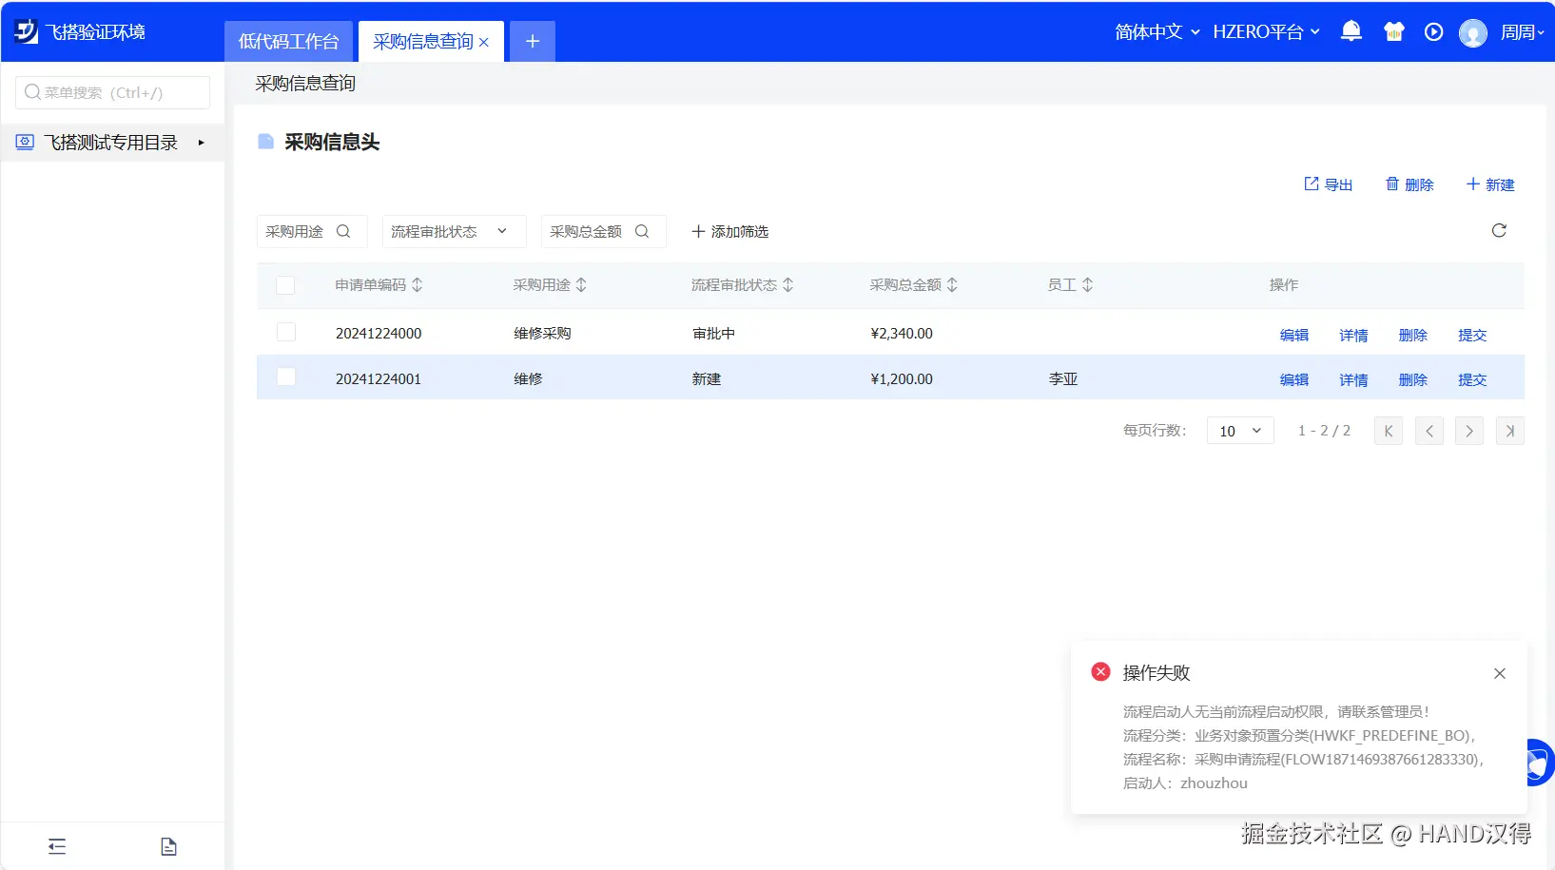This screenshot has height=870, width=1555.
Task: Toggle the select-all header checkbox
Action: (x=285, y=285)
